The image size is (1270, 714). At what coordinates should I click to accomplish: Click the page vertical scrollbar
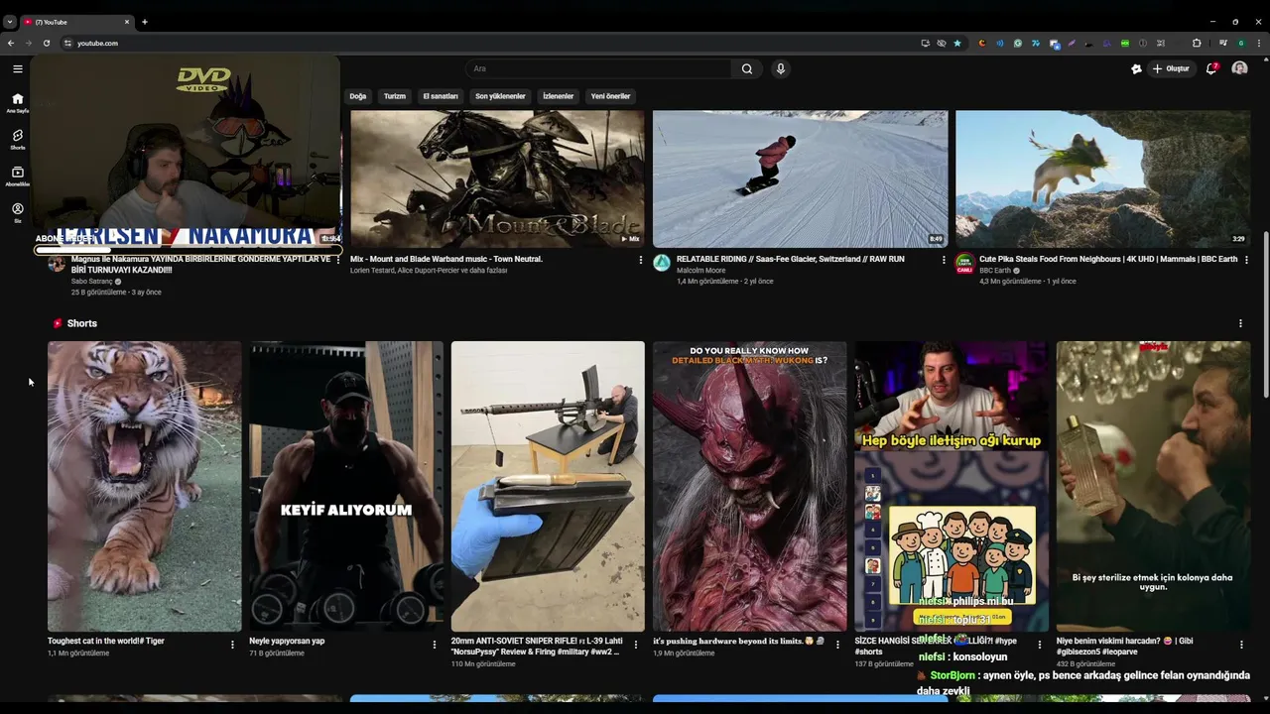click(1265, 315)
